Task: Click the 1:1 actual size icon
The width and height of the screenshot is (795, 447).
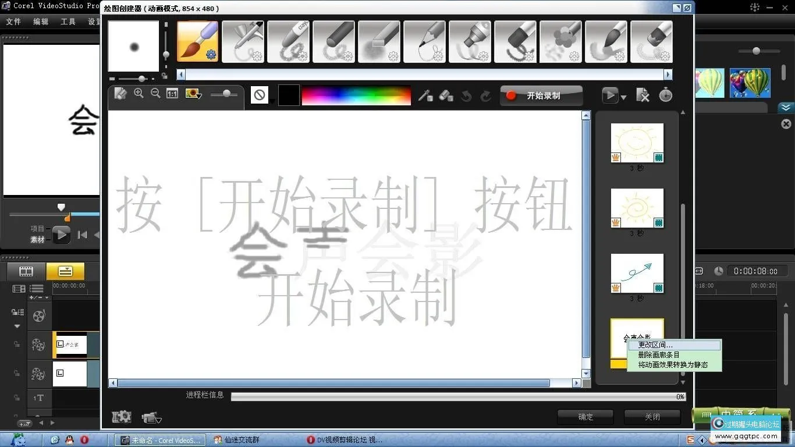Action: click(x=172, y=94)
